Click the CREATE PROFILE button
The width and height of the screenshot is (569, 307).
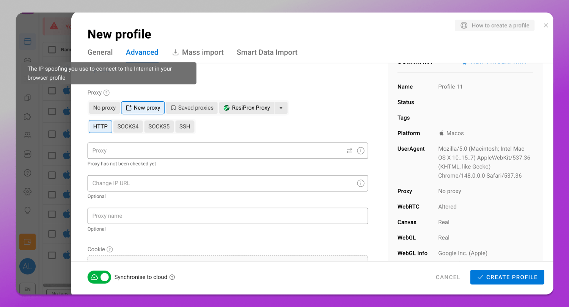507,277
